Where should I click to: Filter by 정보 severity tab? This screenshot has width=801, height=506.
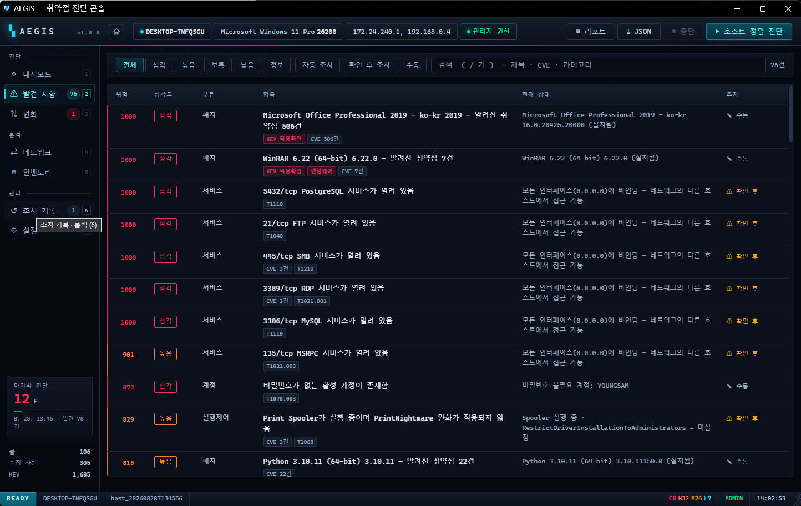point(277,65)
